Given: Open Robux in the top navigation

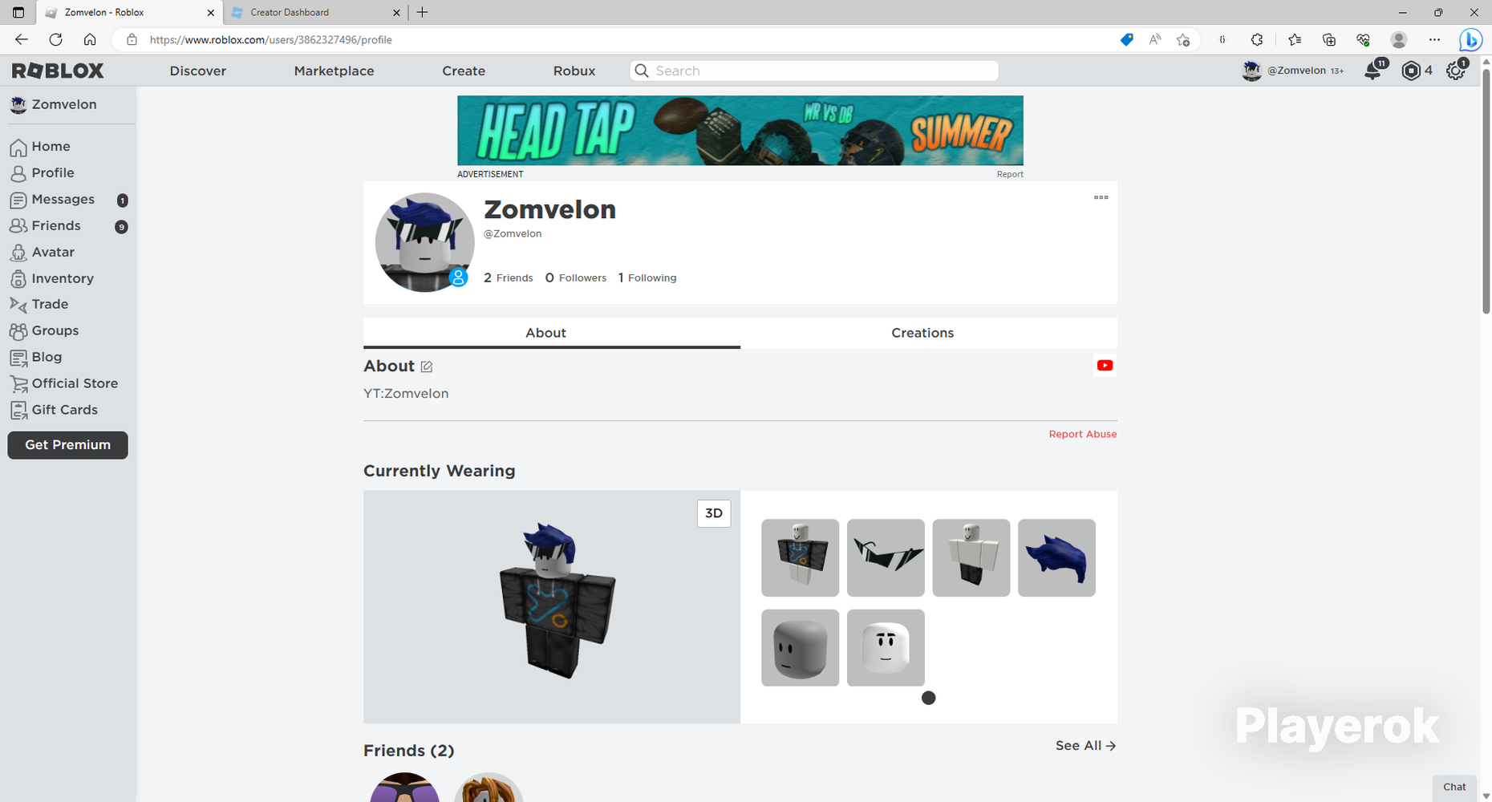Looking at the screenshot, I should pos(574,71).
